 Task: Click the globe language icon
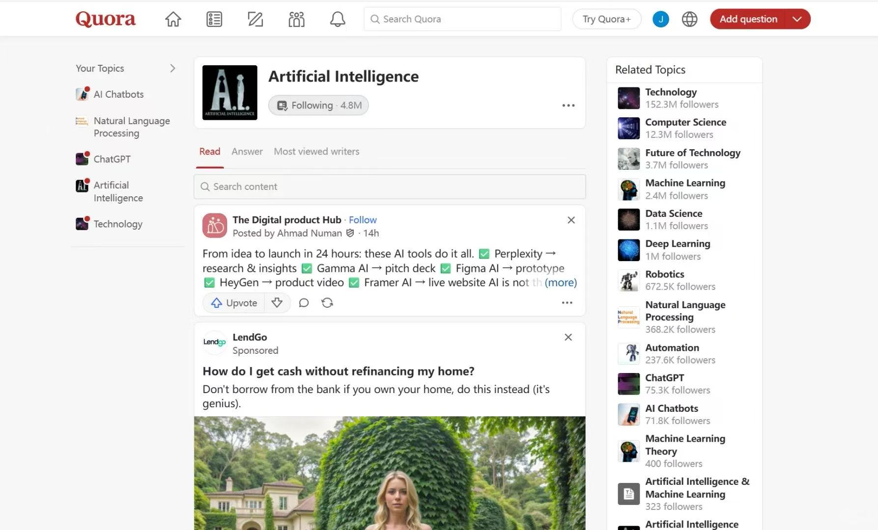(689, 19)
